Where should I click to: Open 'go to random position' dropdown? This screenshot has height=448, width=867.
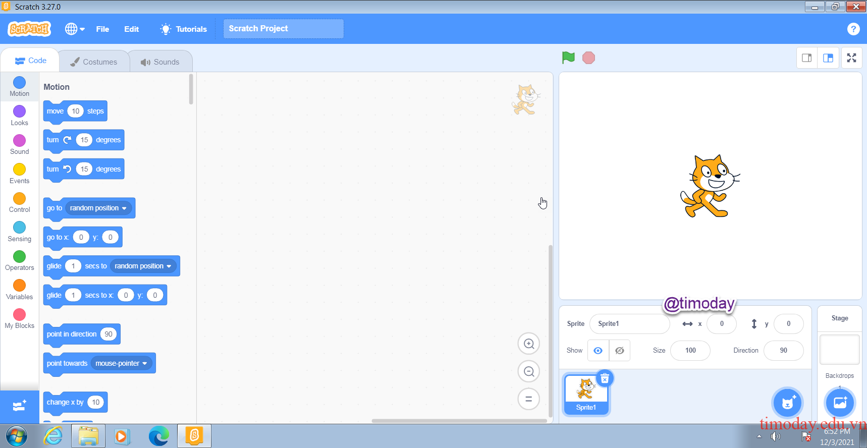tap(98, 208)
